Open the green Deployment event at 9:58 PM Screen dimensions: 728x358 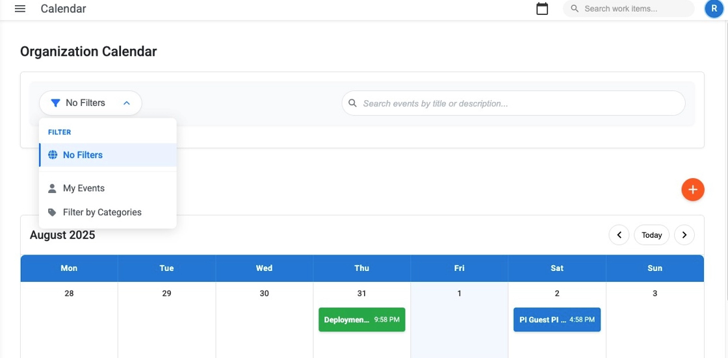click(361, 320)
